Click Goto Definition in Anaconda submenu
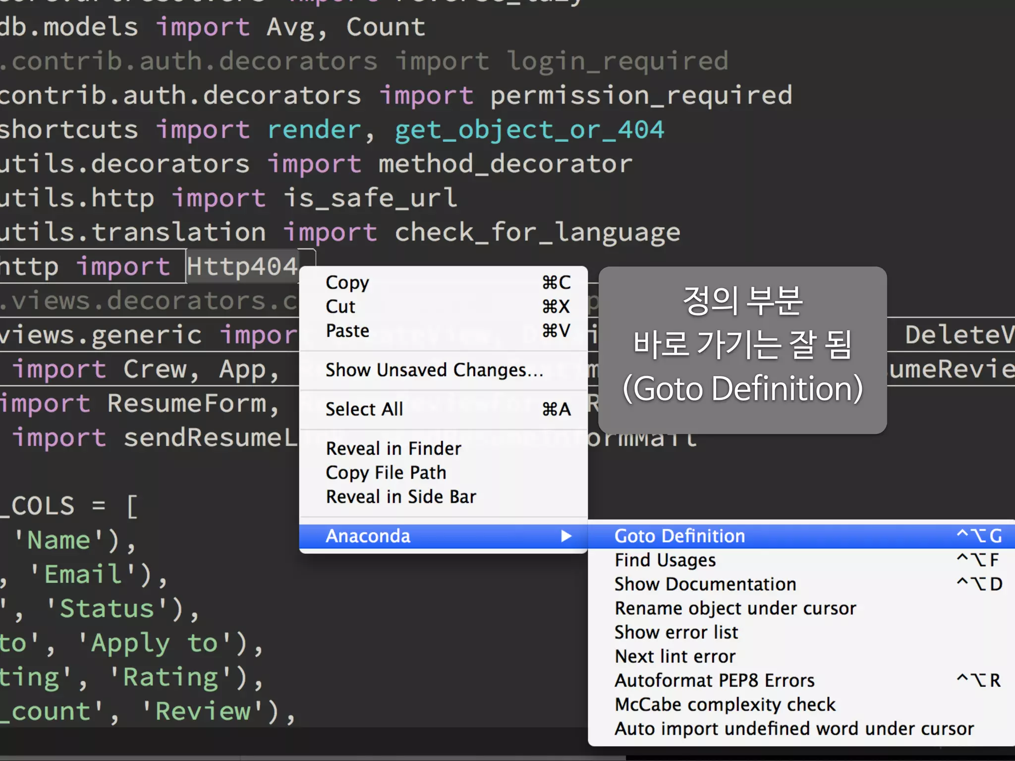The height and width of the screenshot is (761, 1015). pyautogui.click(x=801, y=536)
